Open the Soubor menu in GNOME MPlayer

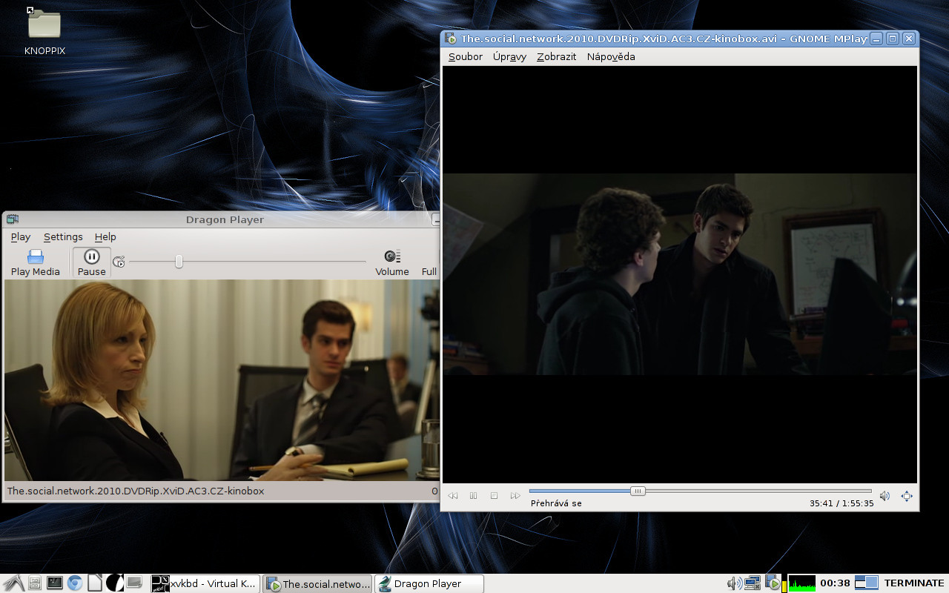[x=466, y=56]
